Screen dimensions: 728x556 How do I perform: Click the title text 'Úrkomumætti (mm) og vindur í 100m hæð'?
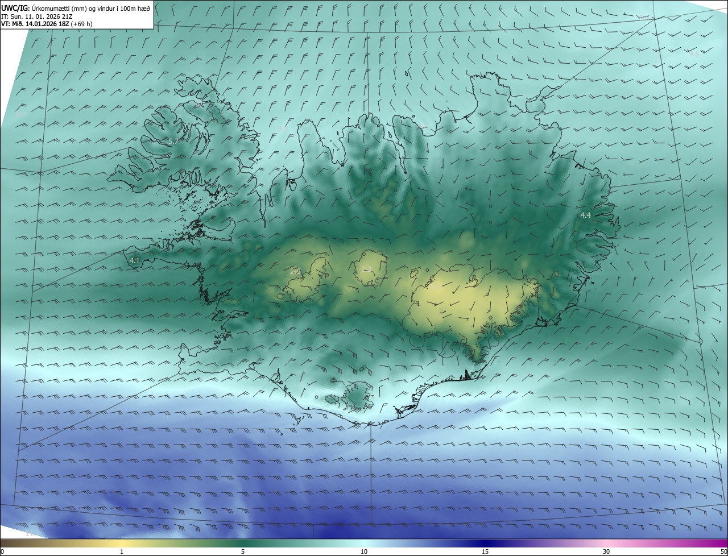(x=90, y=8)
